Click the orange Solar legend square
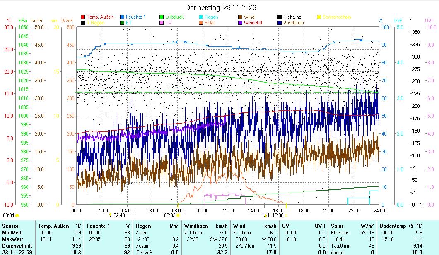Viewport: 439px width, 255px height. click(201, 23)
